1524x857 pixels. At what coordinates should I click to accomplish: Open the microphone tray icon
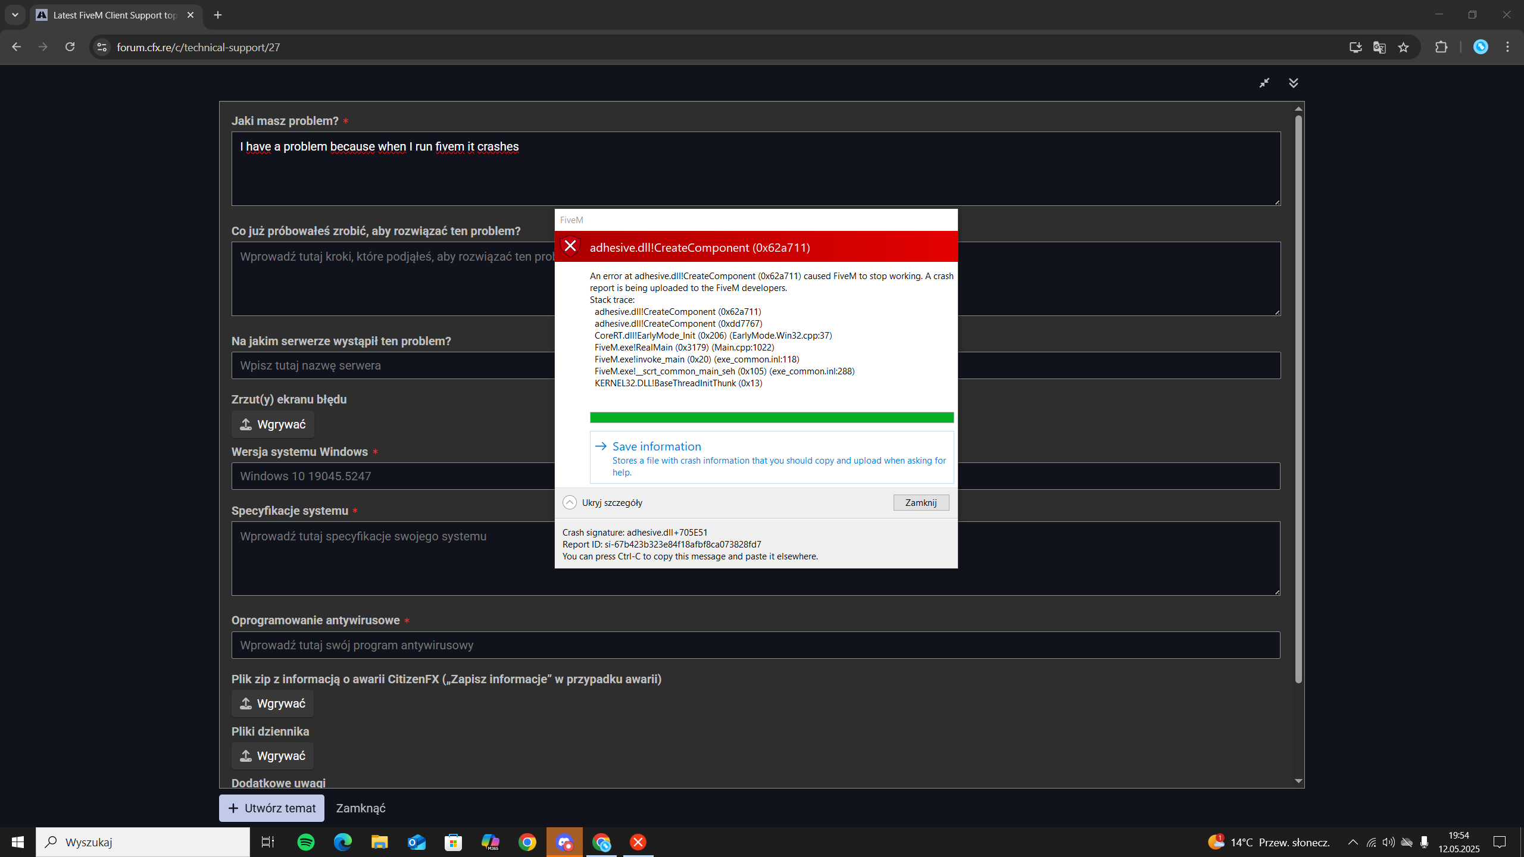coord(1424,842)
